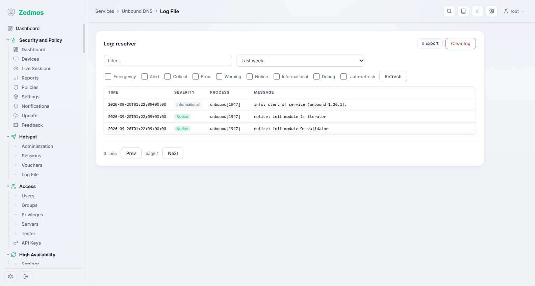Tick the Alert severity checkbox
Screen dimensions: 535x286
(x=145, y=76)
